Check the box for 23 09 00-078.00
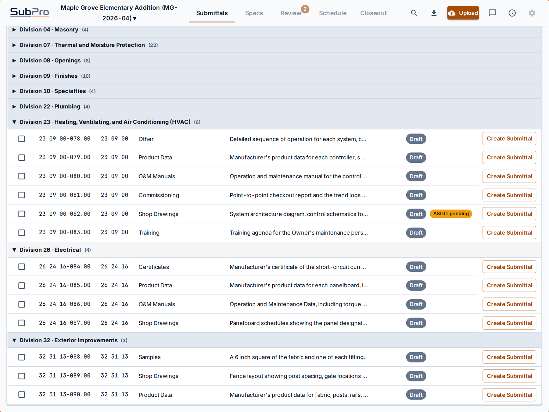 click(22, 139)
